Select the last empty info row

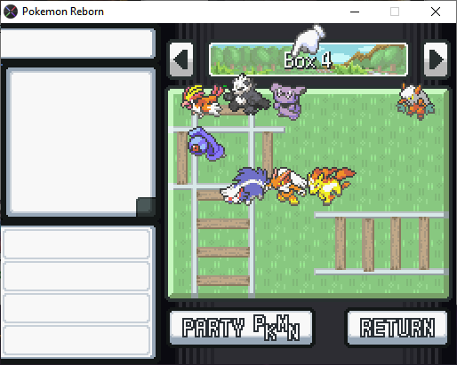76,340
